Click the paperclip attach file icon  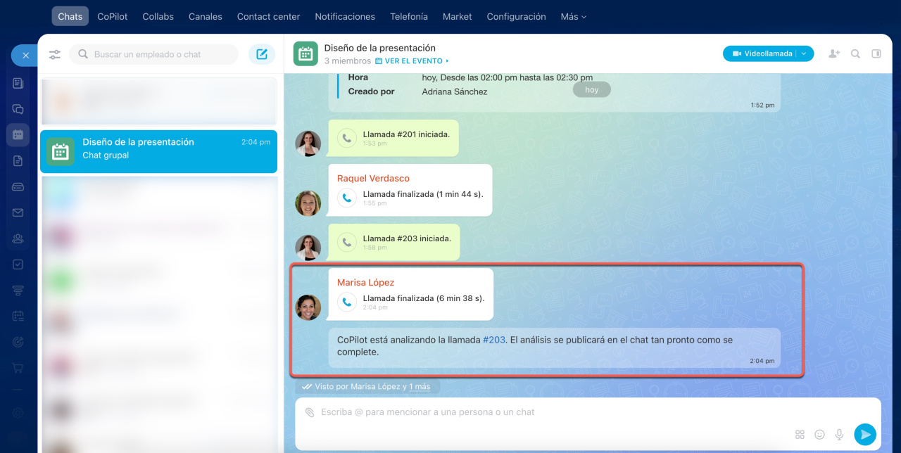point(310,412)
